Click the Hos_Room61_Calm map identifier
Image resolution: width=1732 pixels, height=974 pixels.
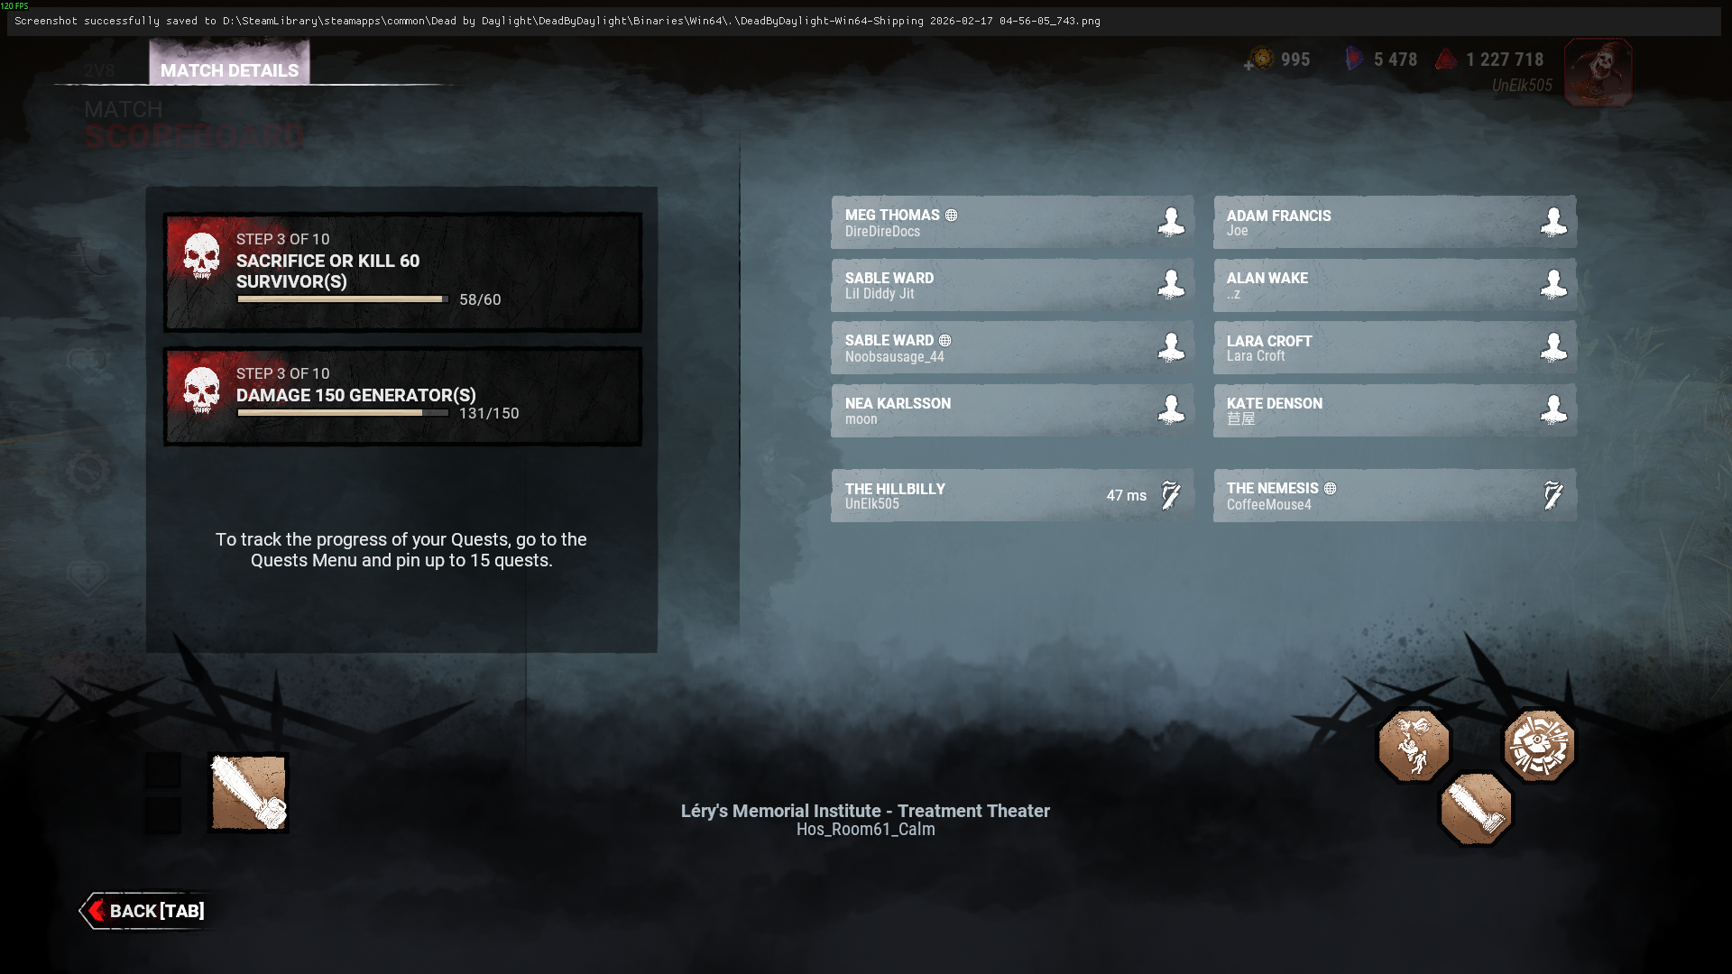pos(865,830)
